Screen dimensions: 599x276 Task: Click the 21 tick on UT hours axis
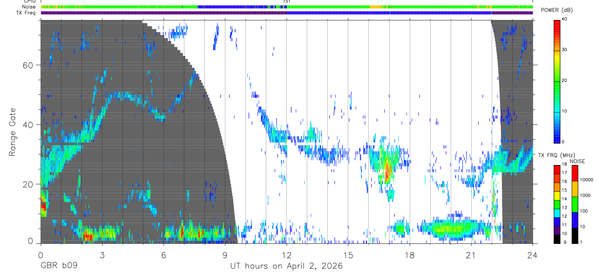click(x=471, y=255)
